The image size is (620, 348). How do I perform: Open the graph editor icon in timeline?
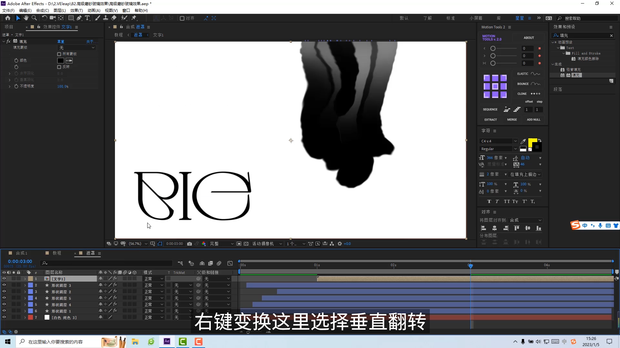point(230,263)
